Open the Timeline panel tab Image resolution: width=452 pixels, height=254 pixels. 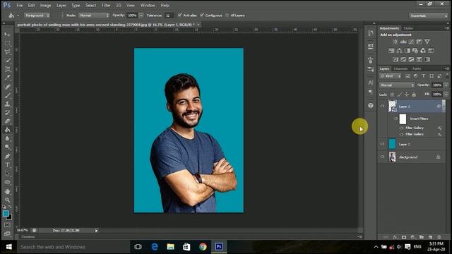(28, 237)
